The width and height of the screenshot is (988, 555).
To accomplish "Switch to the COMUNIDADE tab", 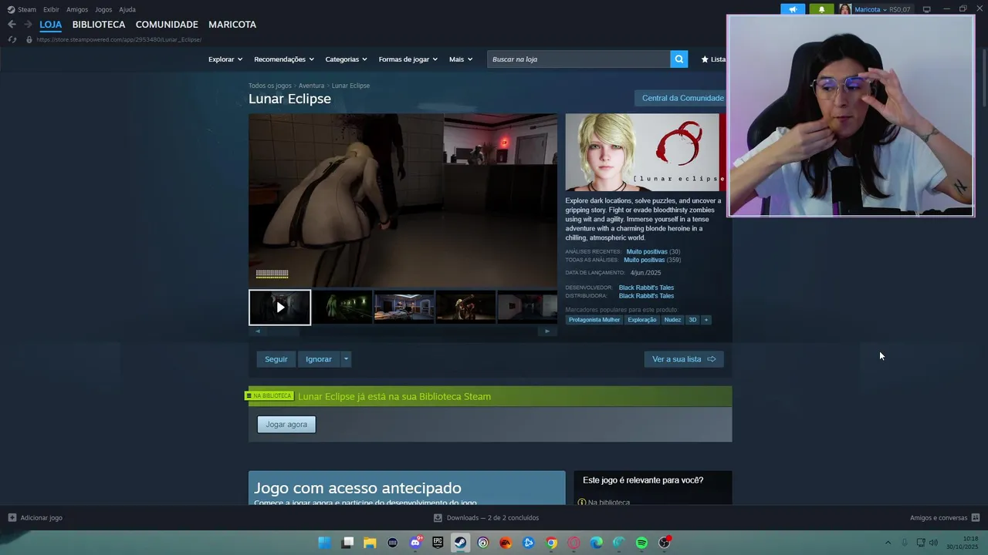I will pos(167,25).
